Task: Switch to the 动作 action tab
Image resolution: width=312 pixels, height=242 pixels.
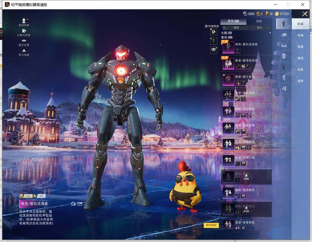Action: click(x=39, y=196)
